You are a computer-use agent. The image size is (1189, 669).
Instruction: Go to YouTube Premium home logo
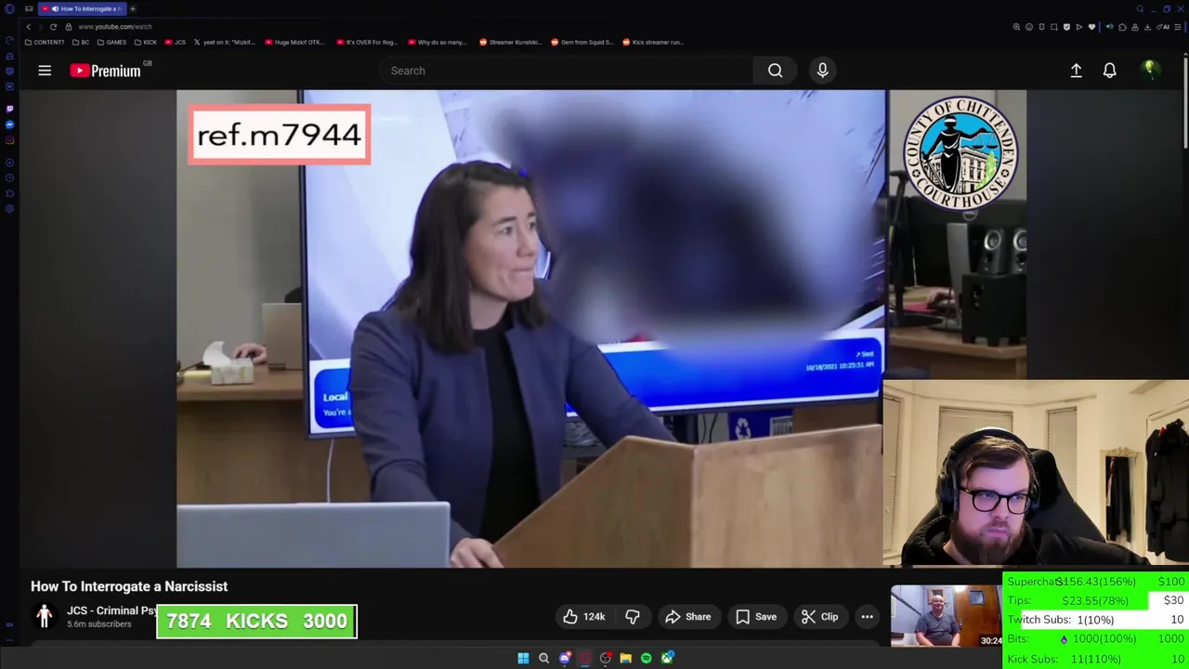[x=105, y=71]
